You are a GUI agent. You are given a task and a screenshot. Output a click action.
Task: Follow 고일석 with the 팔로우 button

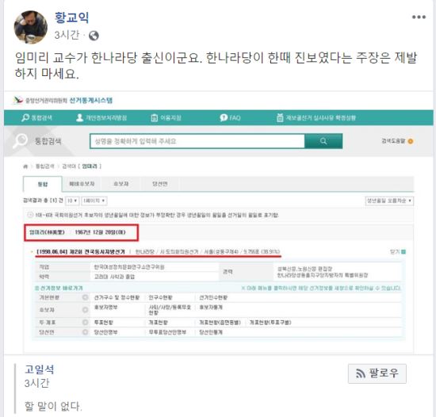point(377,373)
